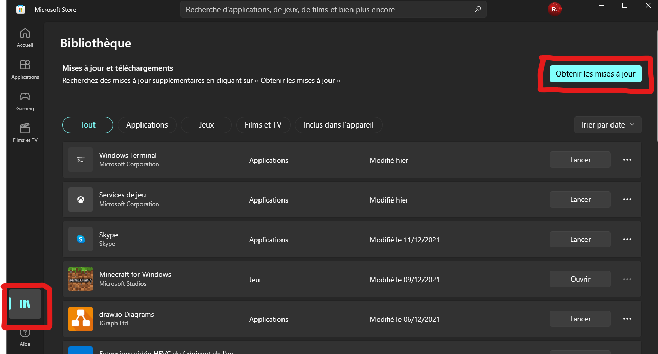Click the Windows Terminal app icon
658x354 pixels.
(81, 160)
